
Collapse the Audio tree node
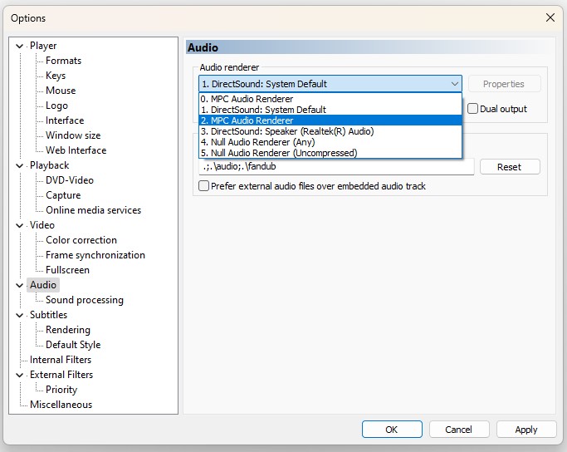(x=20, y=285)
